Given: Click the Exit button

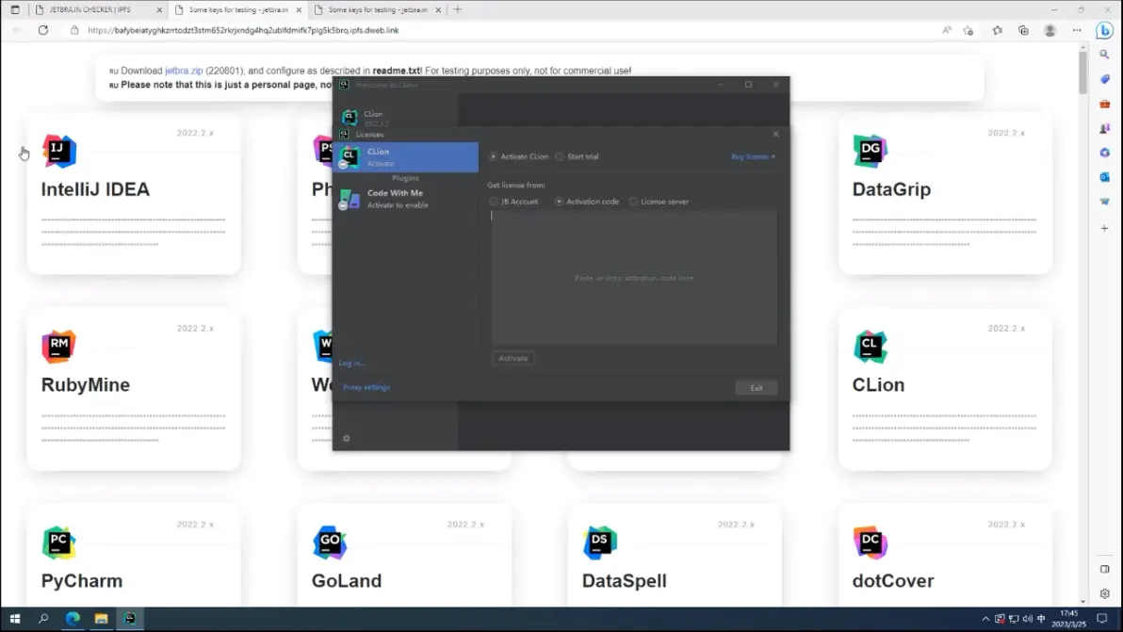Looking at the screenshot, I should point(757,388).
